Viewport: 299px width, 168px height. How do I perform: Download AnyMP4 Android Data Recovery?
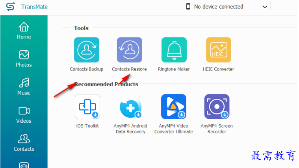coord(131,107)
